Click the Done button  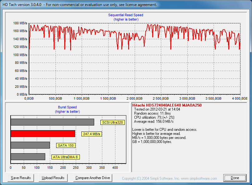click(235, 178)
